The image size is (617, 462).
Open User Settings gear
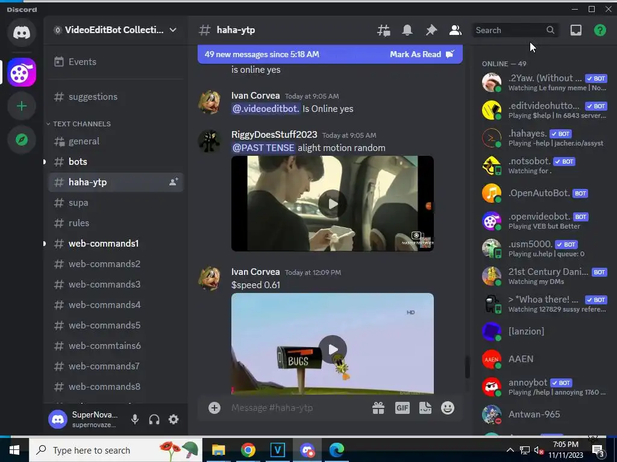(x=174, y=419)
